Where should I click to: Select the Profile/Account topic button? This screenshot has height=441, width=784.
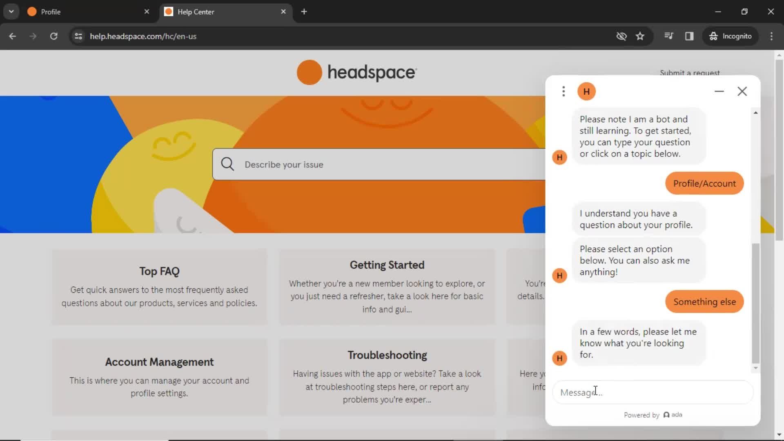tap(704, 183)
